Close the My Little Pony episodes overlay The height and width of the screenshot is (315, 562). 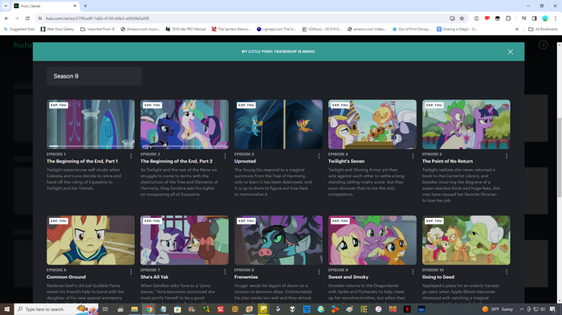click(x=510, y=51)
